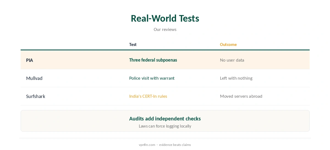Click 'Three federal subpoenas' cell
This screenshot has height=150, width=330.
(153, 60)
